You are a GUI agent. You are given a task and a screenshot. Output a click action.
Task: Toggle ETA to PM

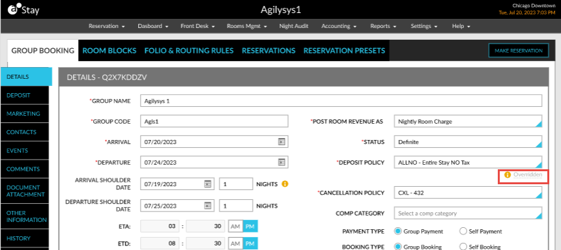[x=250, y=227]
